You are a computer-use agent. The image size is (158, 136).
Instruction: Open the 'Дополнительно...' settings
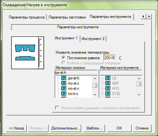66,128
